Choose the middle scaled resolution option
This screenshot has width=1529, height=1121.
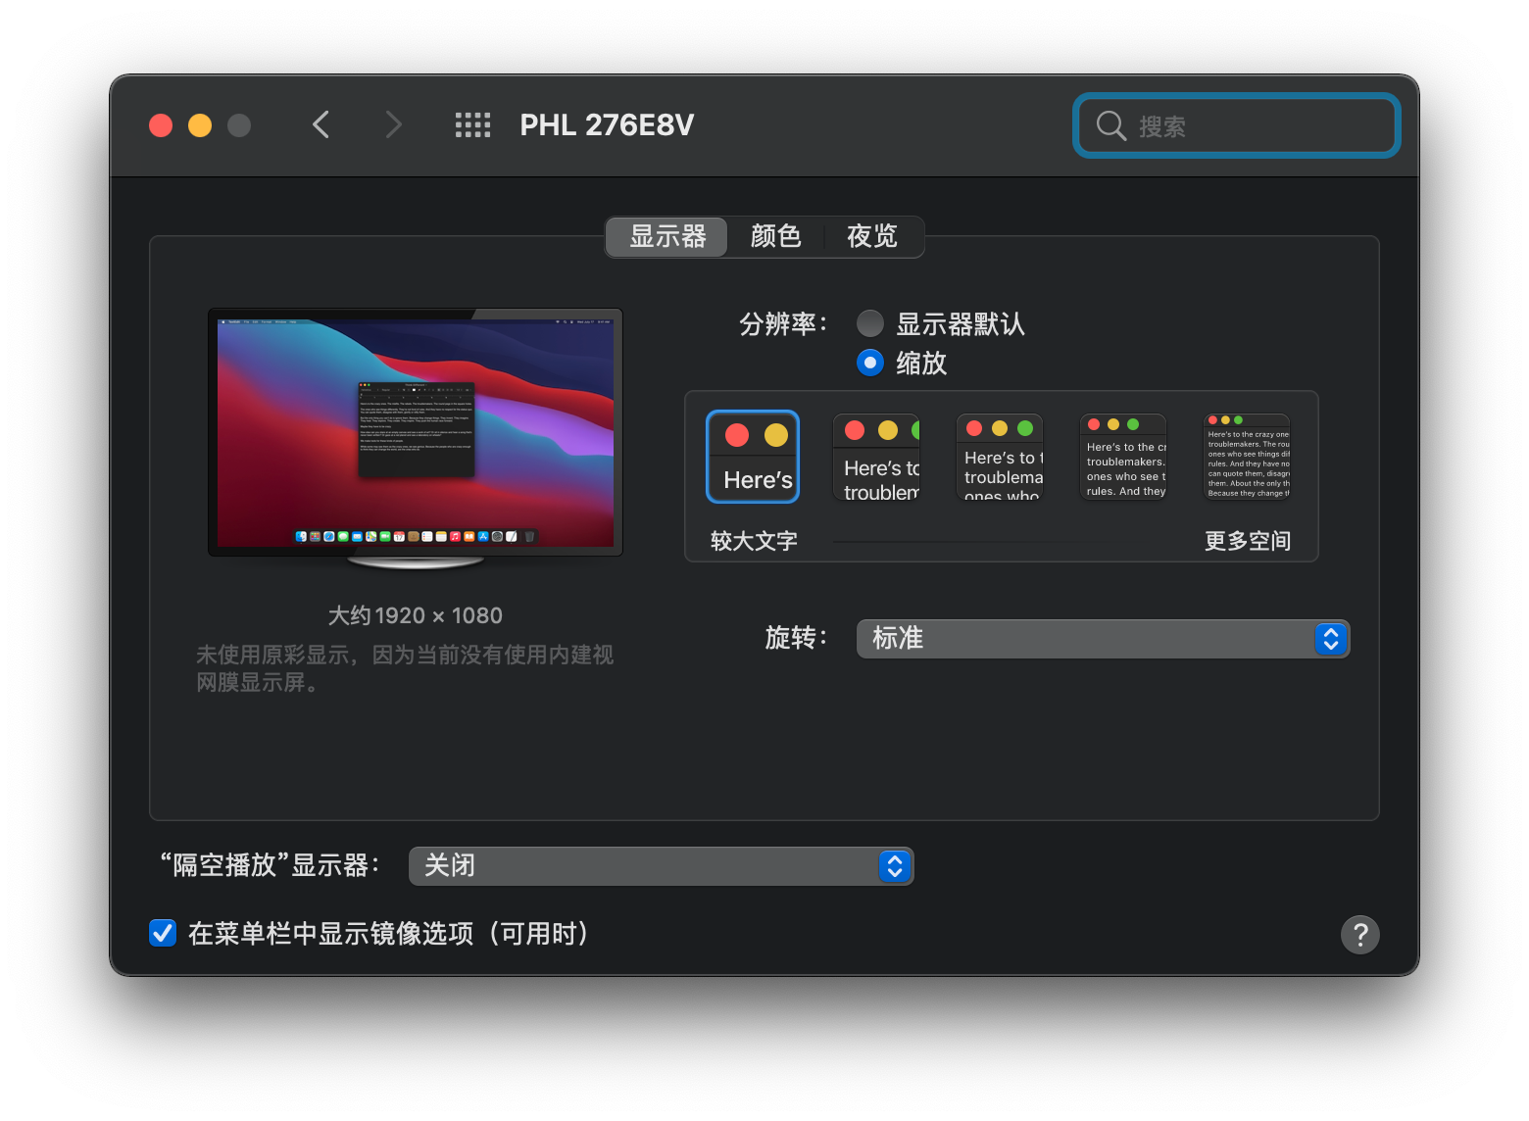tap(1000, 457)
